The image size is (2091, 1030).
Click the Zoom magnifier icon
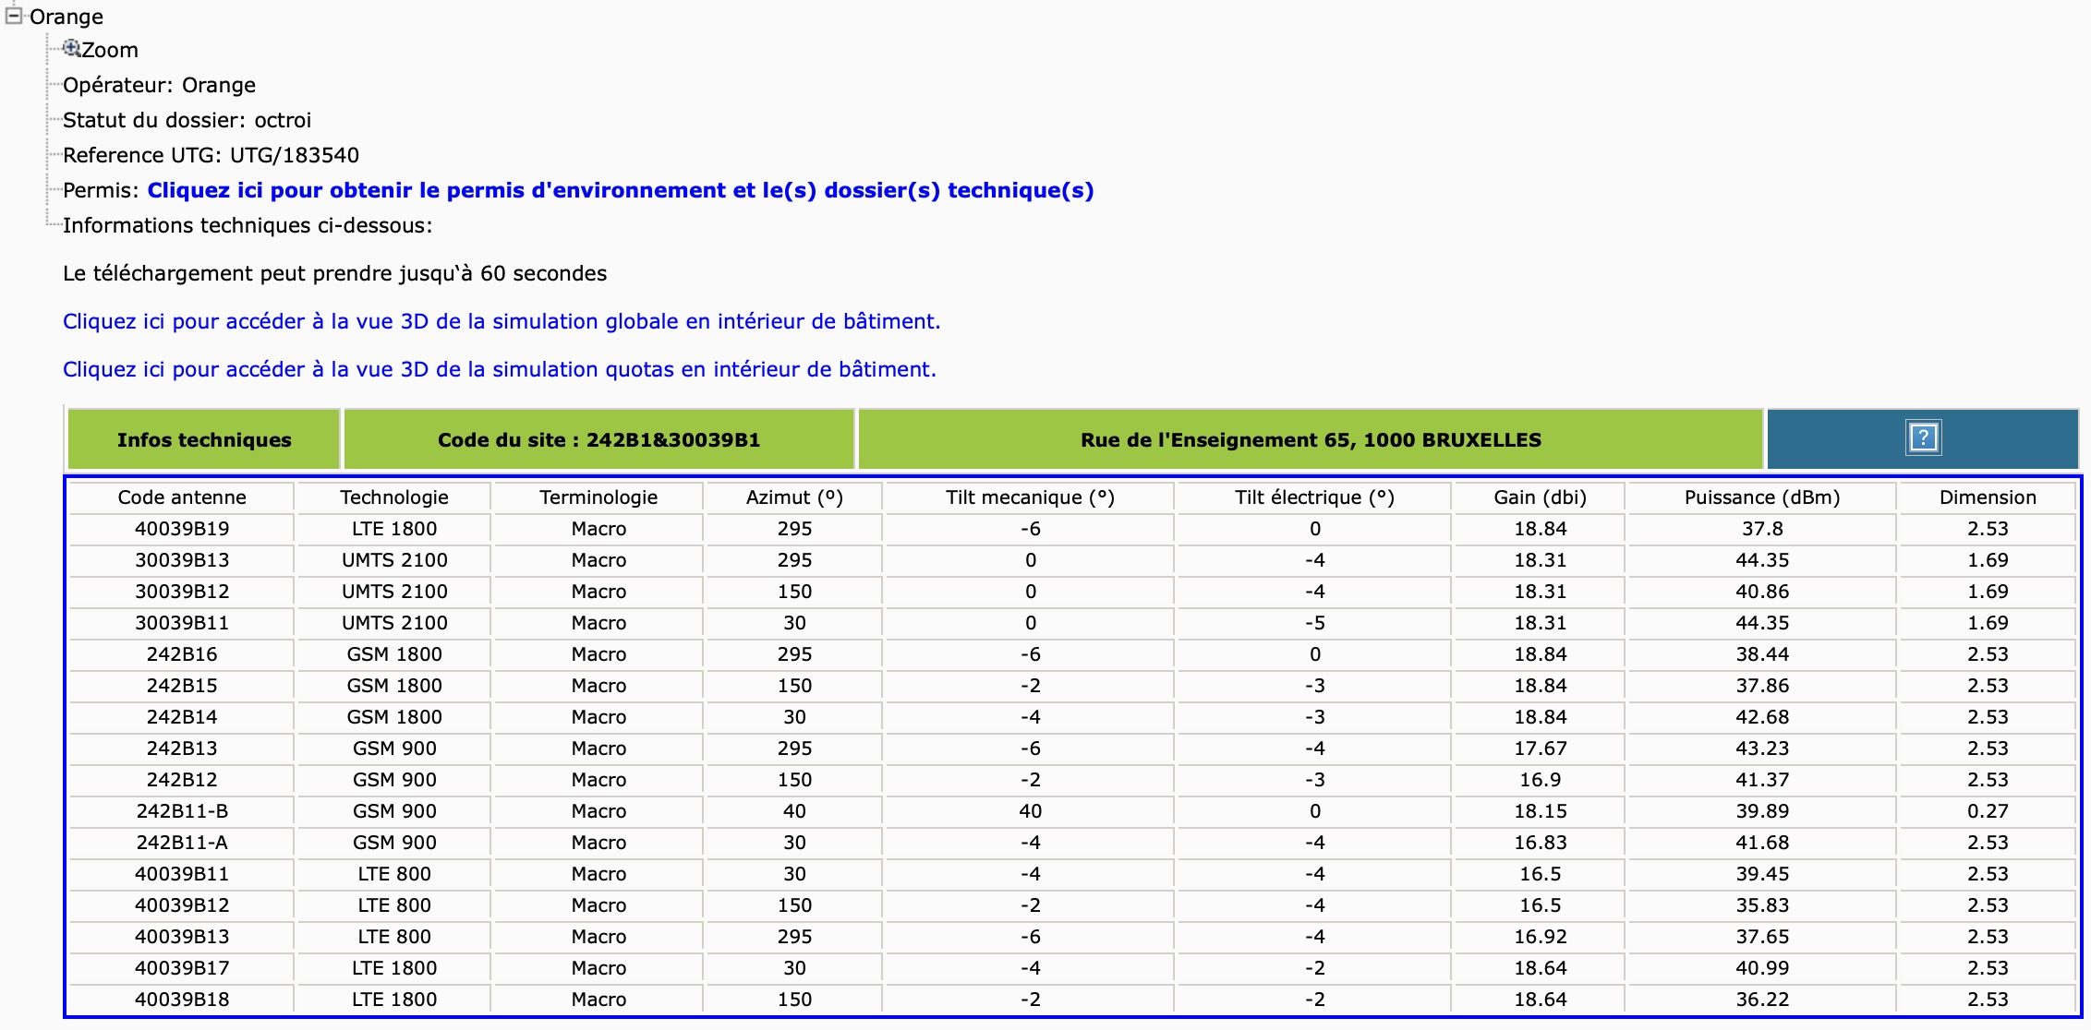point(71,48)
